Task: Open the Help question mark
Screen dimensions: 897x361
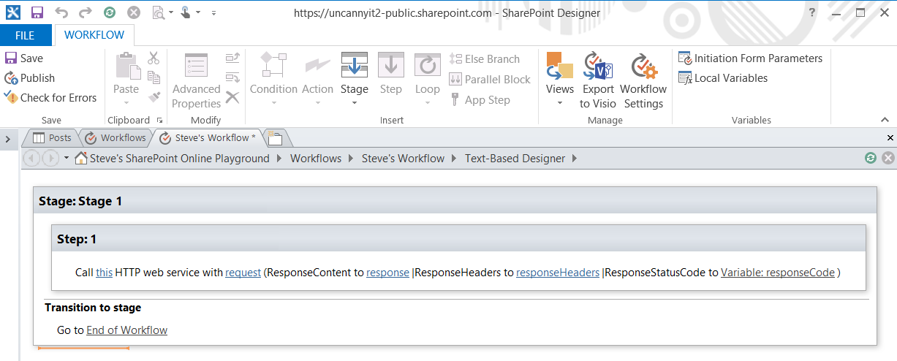Action: [812, 12]
